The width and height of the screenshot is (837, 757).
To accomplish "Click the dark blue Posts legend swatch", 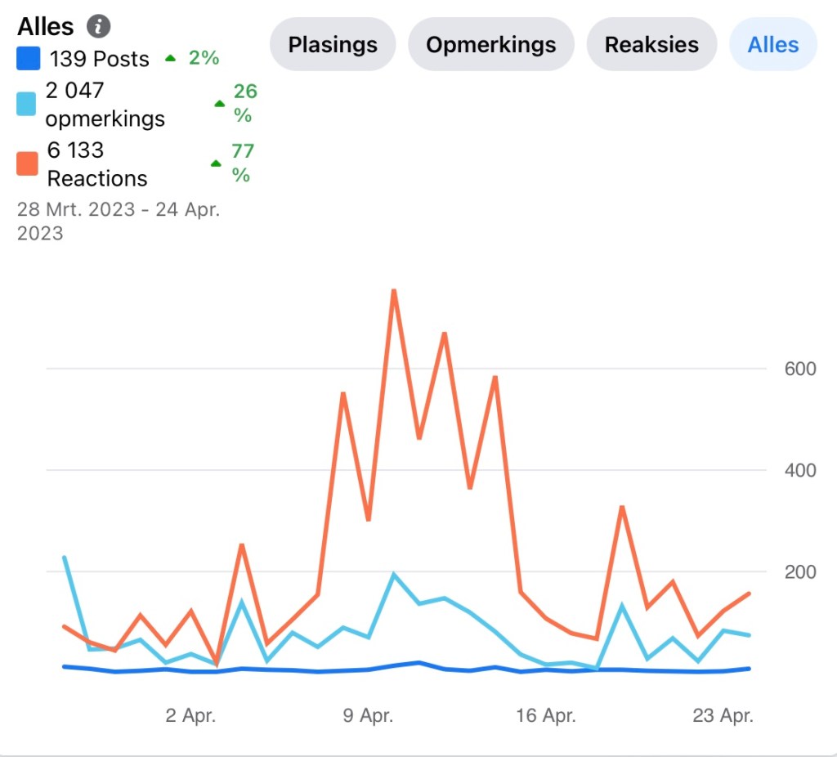I will 29,59.
